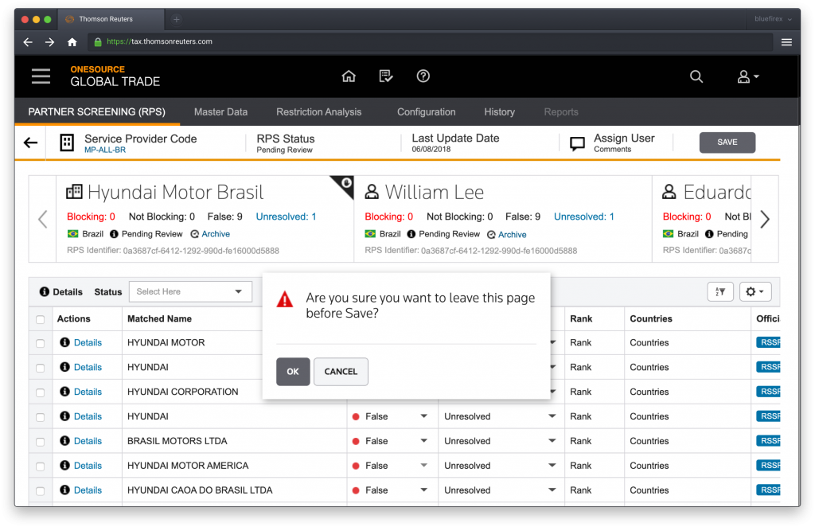
Task: Open the user account menu icon
Action: [747, 77]
